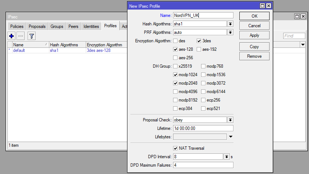
Task: Uncheck the aes-128 encryption checkbox
Action: pyautogui.click(x=175, y=49)
